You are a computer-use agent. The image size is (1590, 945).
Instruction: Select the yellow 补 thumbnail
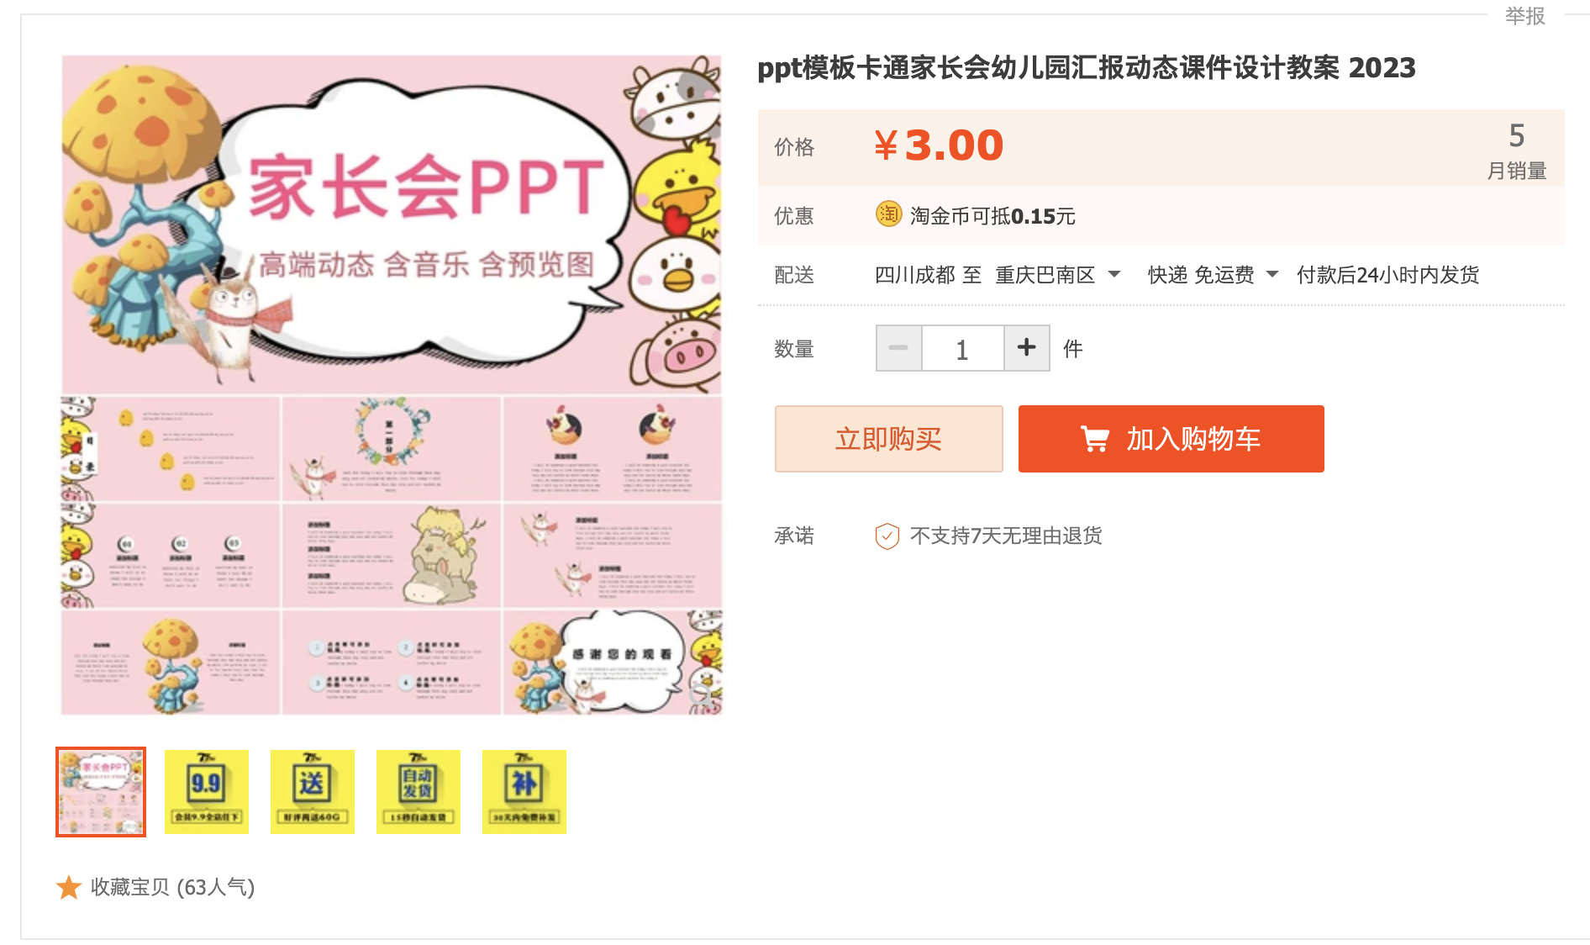click(x=524, y=792)
